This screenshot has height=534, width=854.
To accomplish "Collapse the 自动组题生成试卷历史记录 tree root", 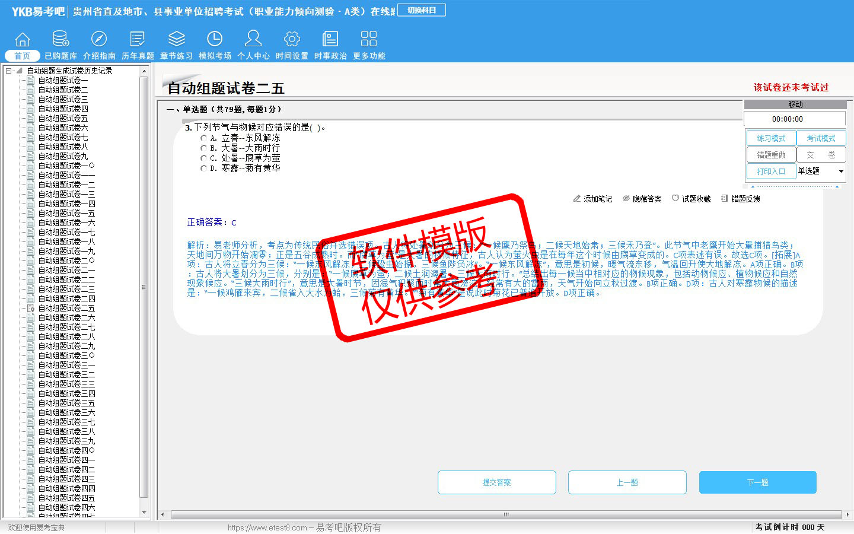I will pos(8,71).
